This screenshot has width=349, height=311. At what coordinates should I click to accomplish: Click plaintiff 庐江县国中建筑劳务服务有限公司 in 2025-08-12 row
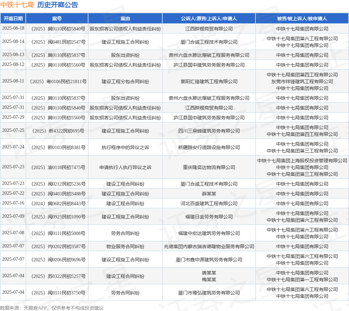point(209,65)
